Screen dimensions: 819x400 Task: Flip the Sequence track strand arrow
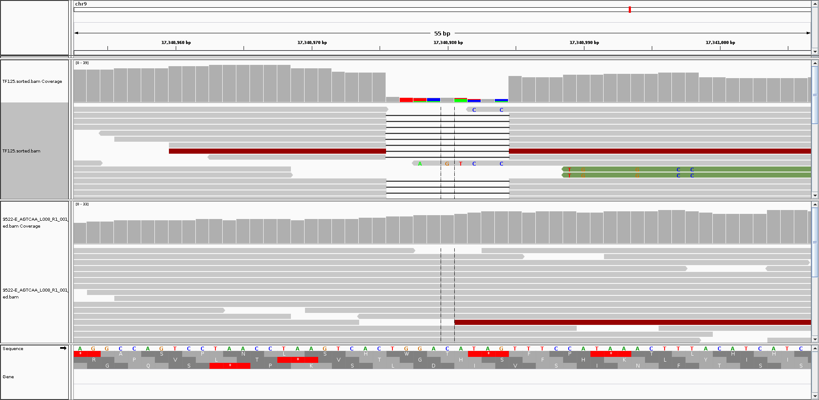(x=63, y=348)
